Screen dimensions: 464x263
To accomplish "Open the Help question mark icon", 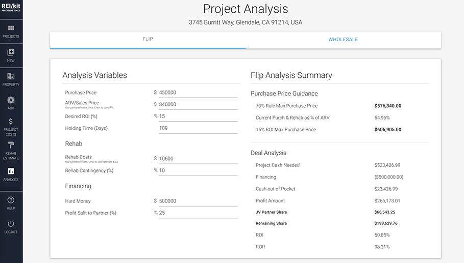I will [11, 200].
